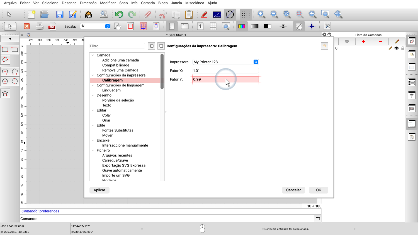Select the star shape tool

(5, 94)
